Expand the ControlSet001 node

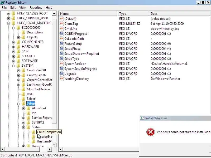coord(18,71)
